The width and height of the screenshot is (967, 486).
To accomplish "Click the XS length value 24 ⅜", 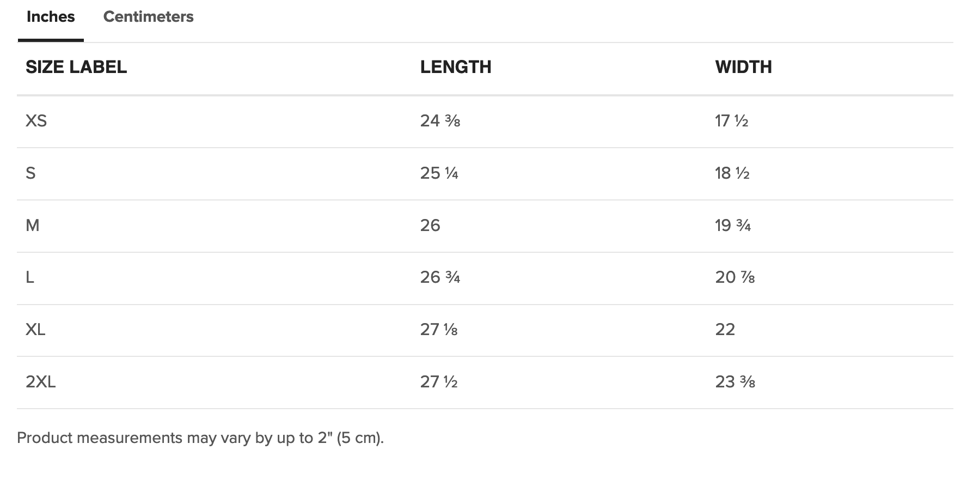I will [x=440, y=121].
